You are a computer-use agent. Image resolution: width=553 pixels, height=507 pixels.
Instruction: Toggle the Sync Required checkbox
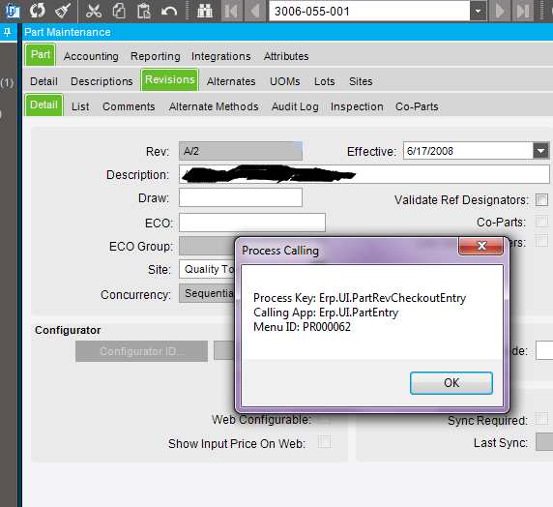click(541, 419)
